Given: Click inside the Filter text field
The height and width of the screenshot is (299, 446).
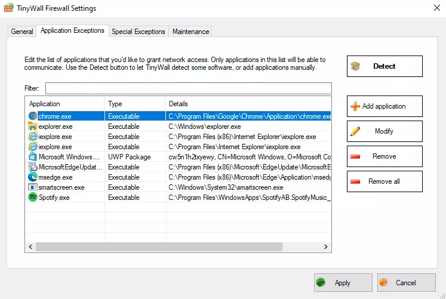Looking at the screenshot, I should (x=189, y=88).
